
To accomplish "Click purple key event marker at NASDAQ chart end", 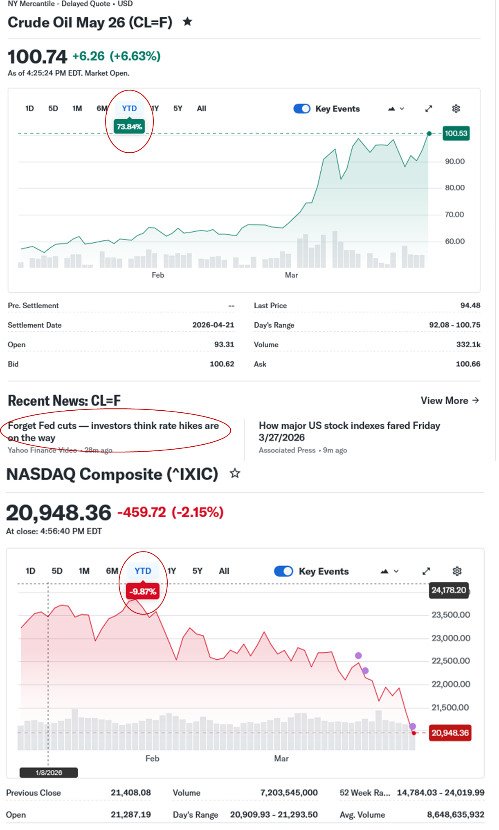I will click(413, 726).
